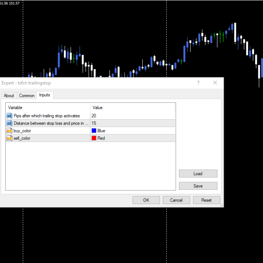Click the color icon beside sell_color

(9, 138)
